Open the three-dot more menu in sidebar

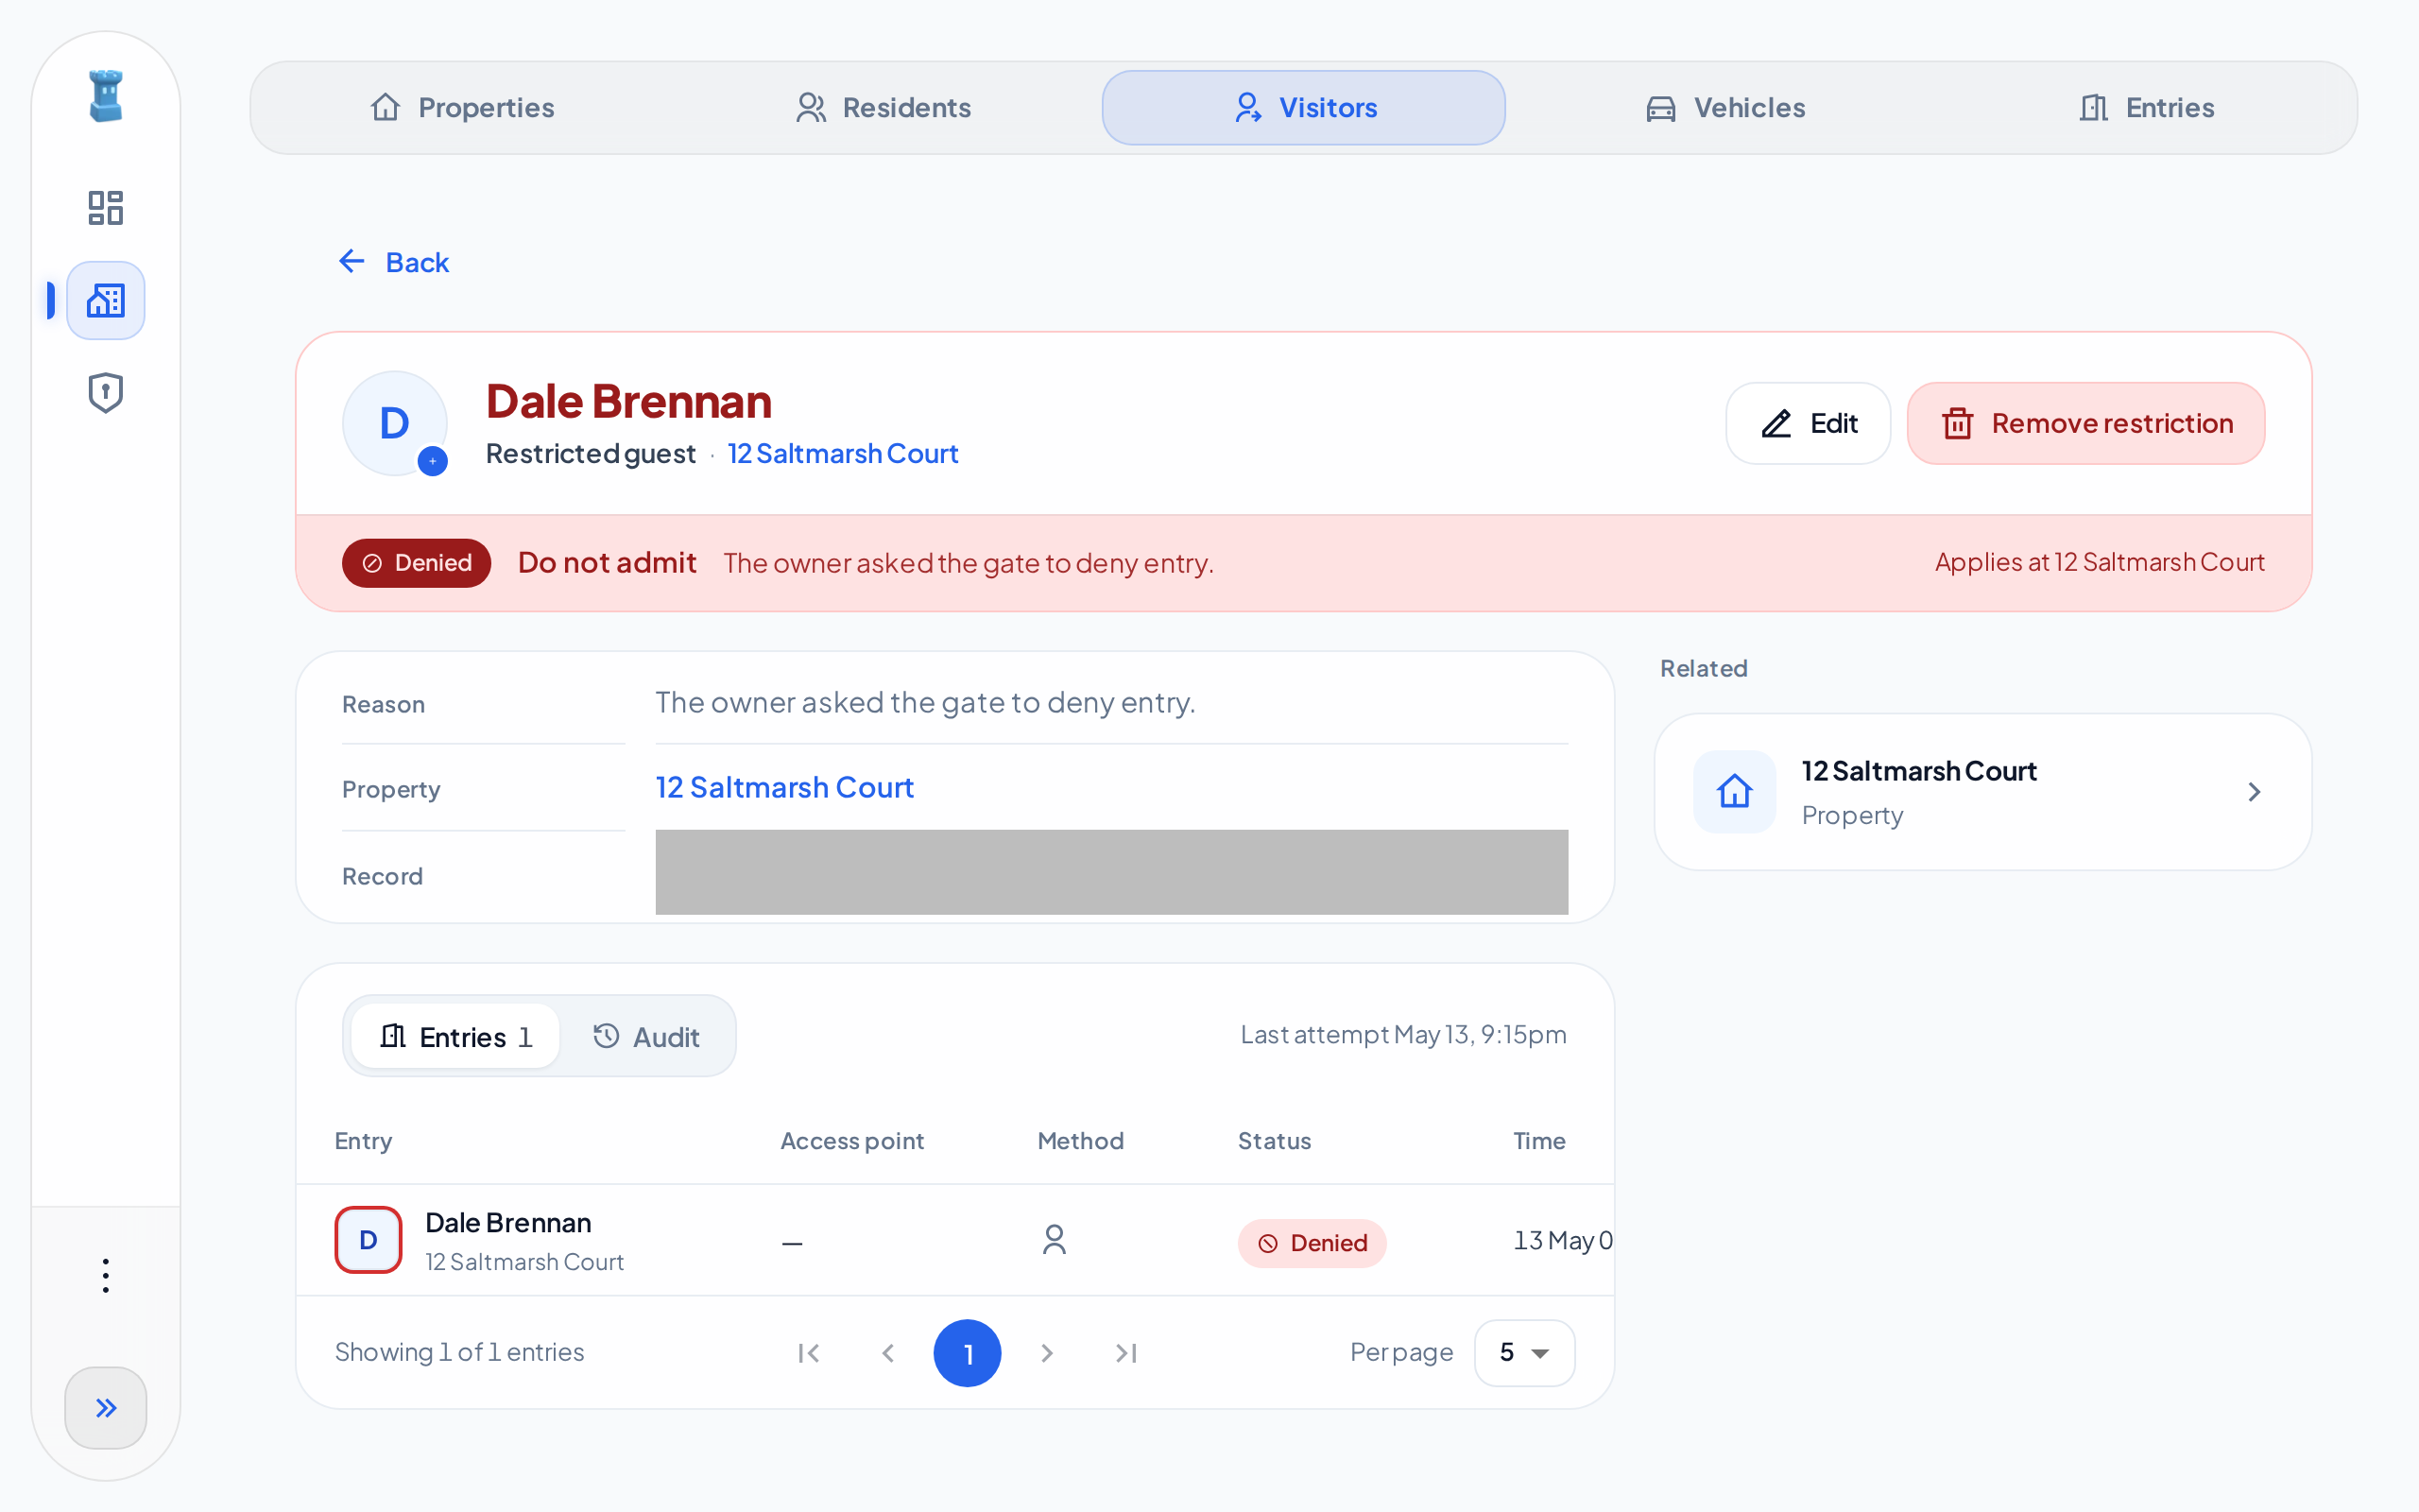tap(106, 1275)
